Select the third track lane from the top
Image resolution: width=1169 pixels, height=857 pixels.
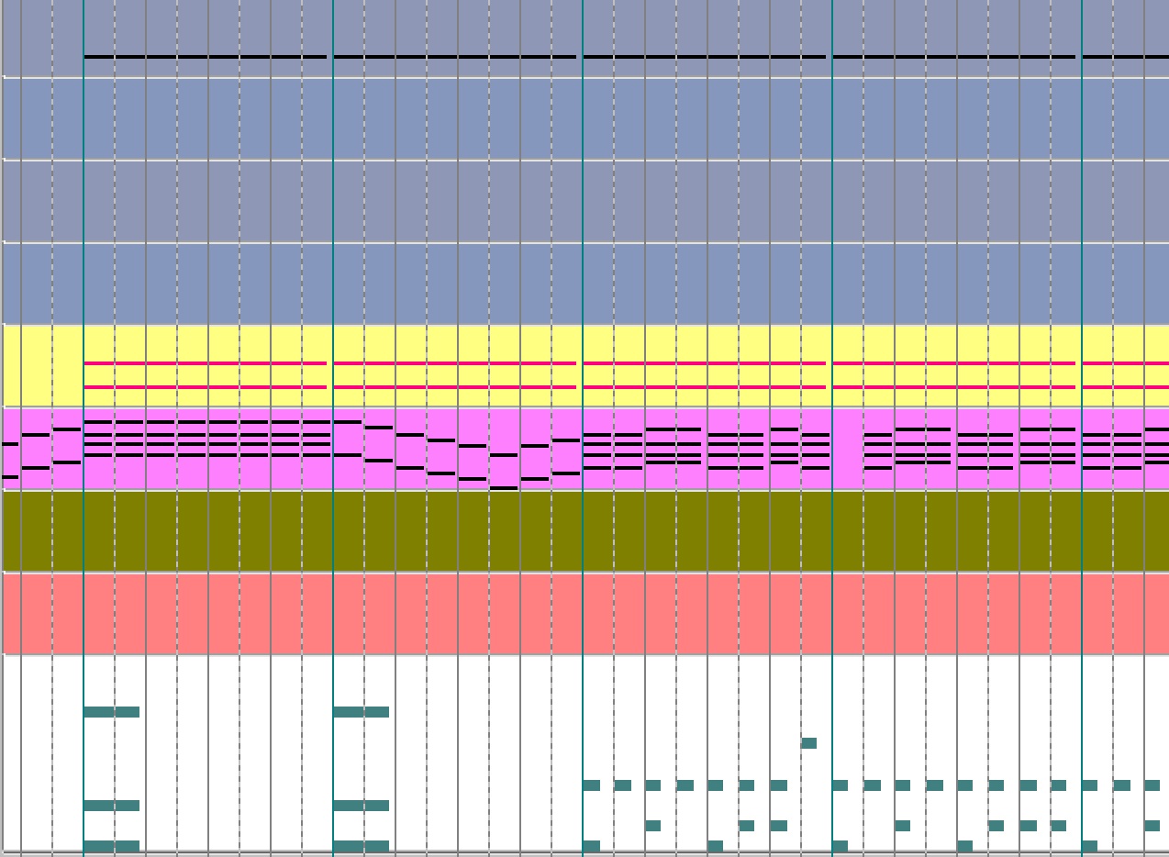(587, 202)
